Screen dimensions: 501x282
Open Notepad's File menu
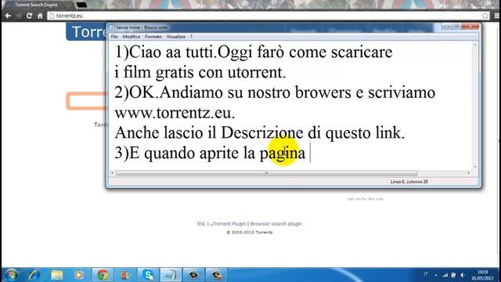point(114,37)
